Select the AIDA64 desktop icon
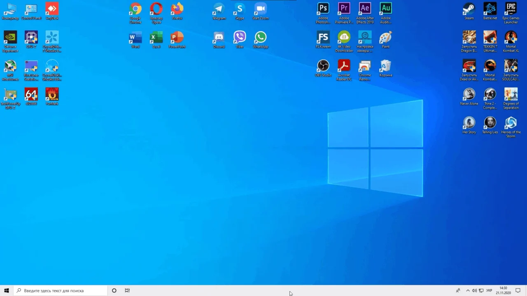Viewport: 527px width, 296px height. click(31, 97)
